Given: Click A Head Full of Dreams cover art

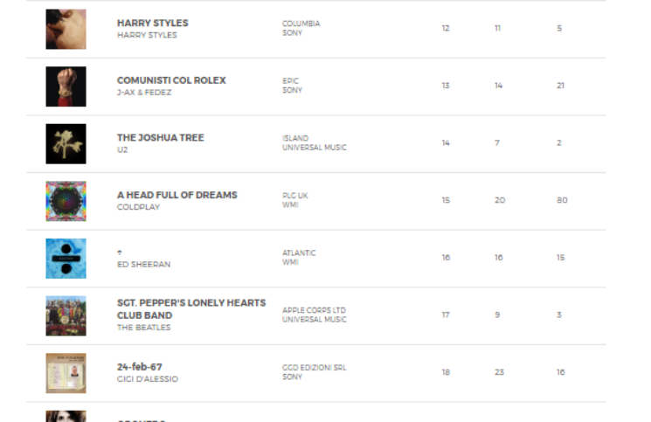Looking at the screenshot, I should 66,201.
